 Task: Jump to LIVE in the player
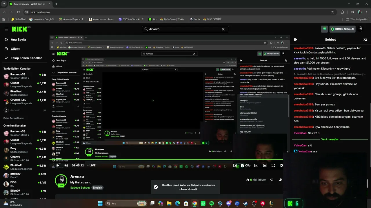coord(91,166)
